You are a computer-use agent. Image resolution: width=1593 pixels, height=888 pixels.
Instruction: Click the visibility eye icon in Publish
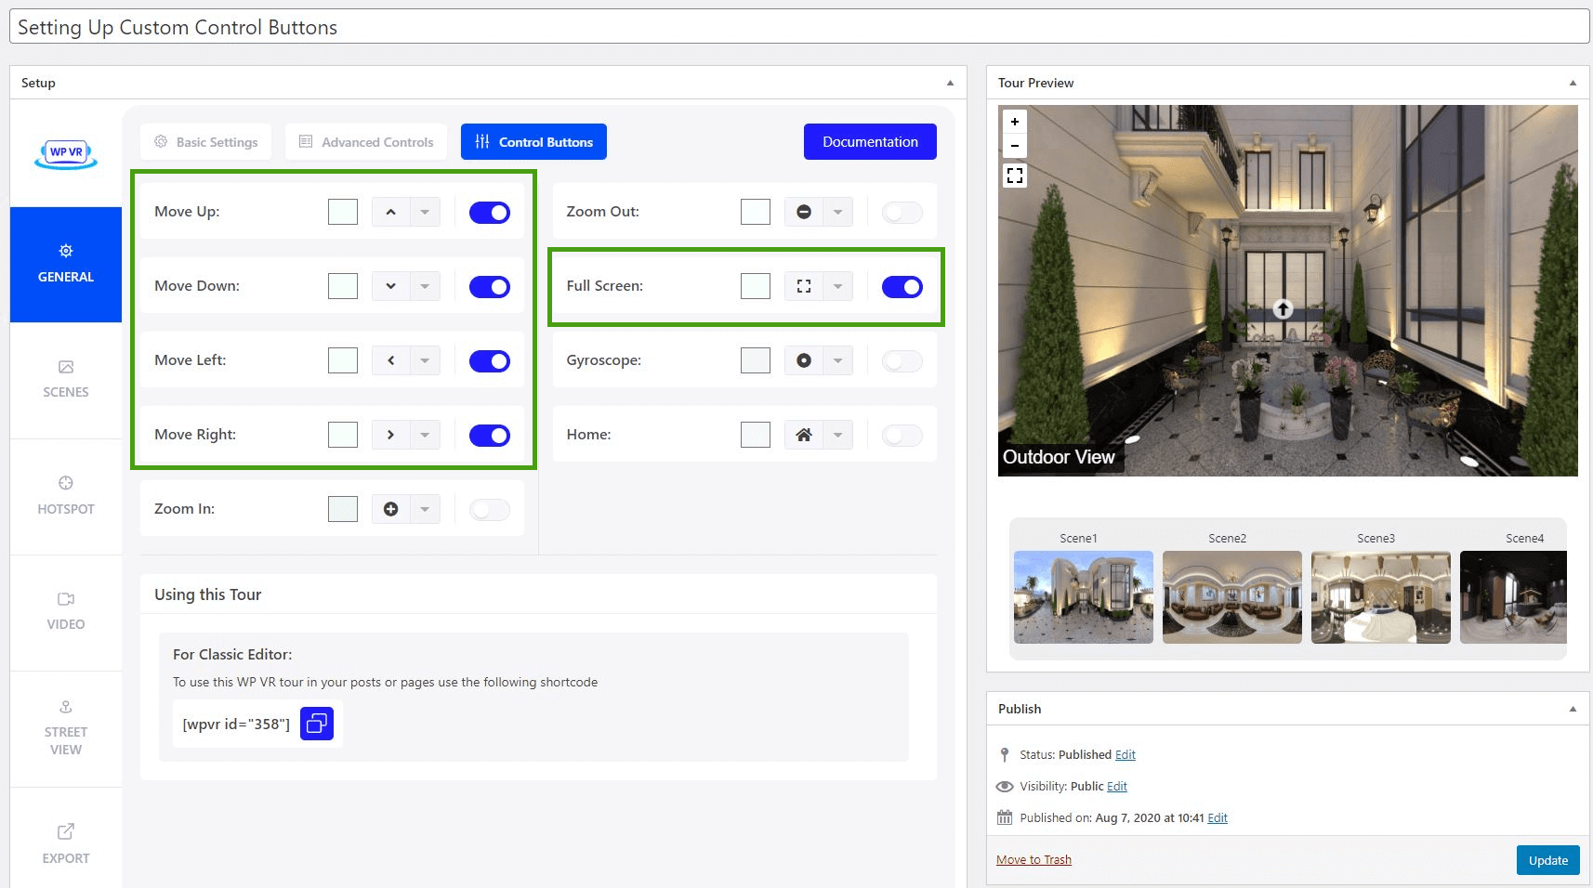pos(1005,786)
